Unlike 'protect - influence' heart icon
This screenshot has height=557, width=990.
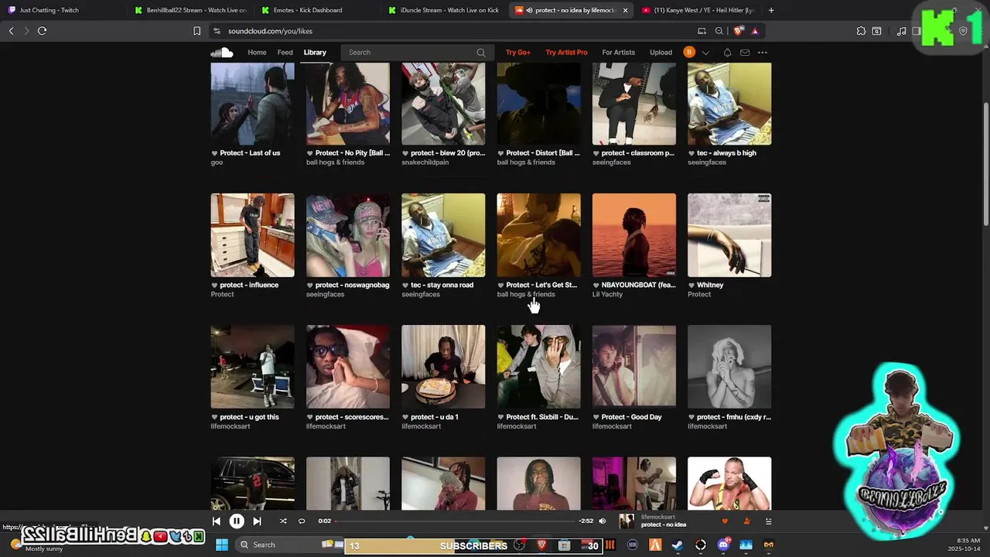214,285
